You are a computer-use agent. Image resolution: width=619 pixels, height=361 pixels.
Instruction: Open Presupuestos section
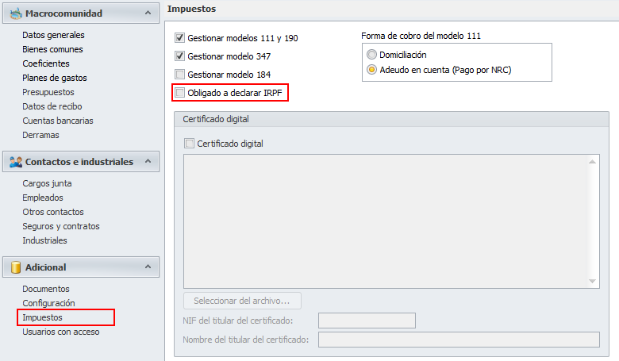[x=48, y=92]
